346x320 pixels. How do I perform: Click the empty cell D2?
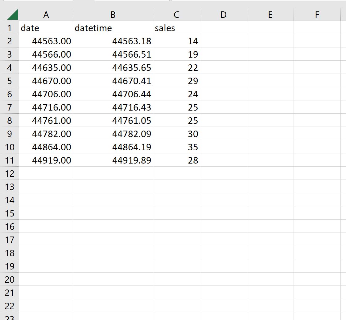point(223,41)
